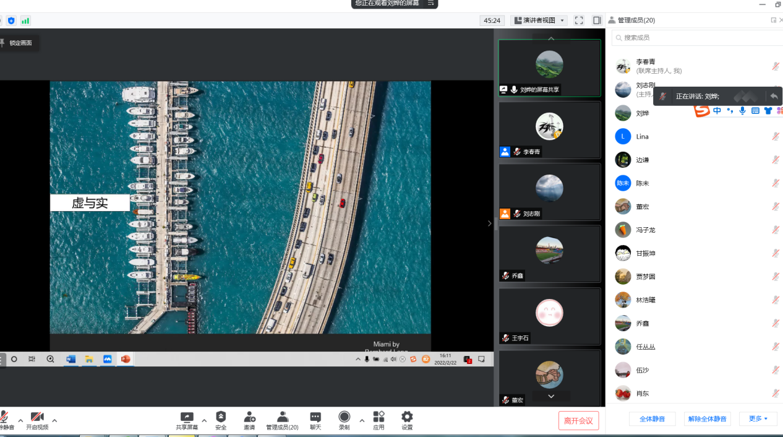Screen dimensions: 783x437
Task: Toggle mute state for 陈未
Action: (775, 183)
